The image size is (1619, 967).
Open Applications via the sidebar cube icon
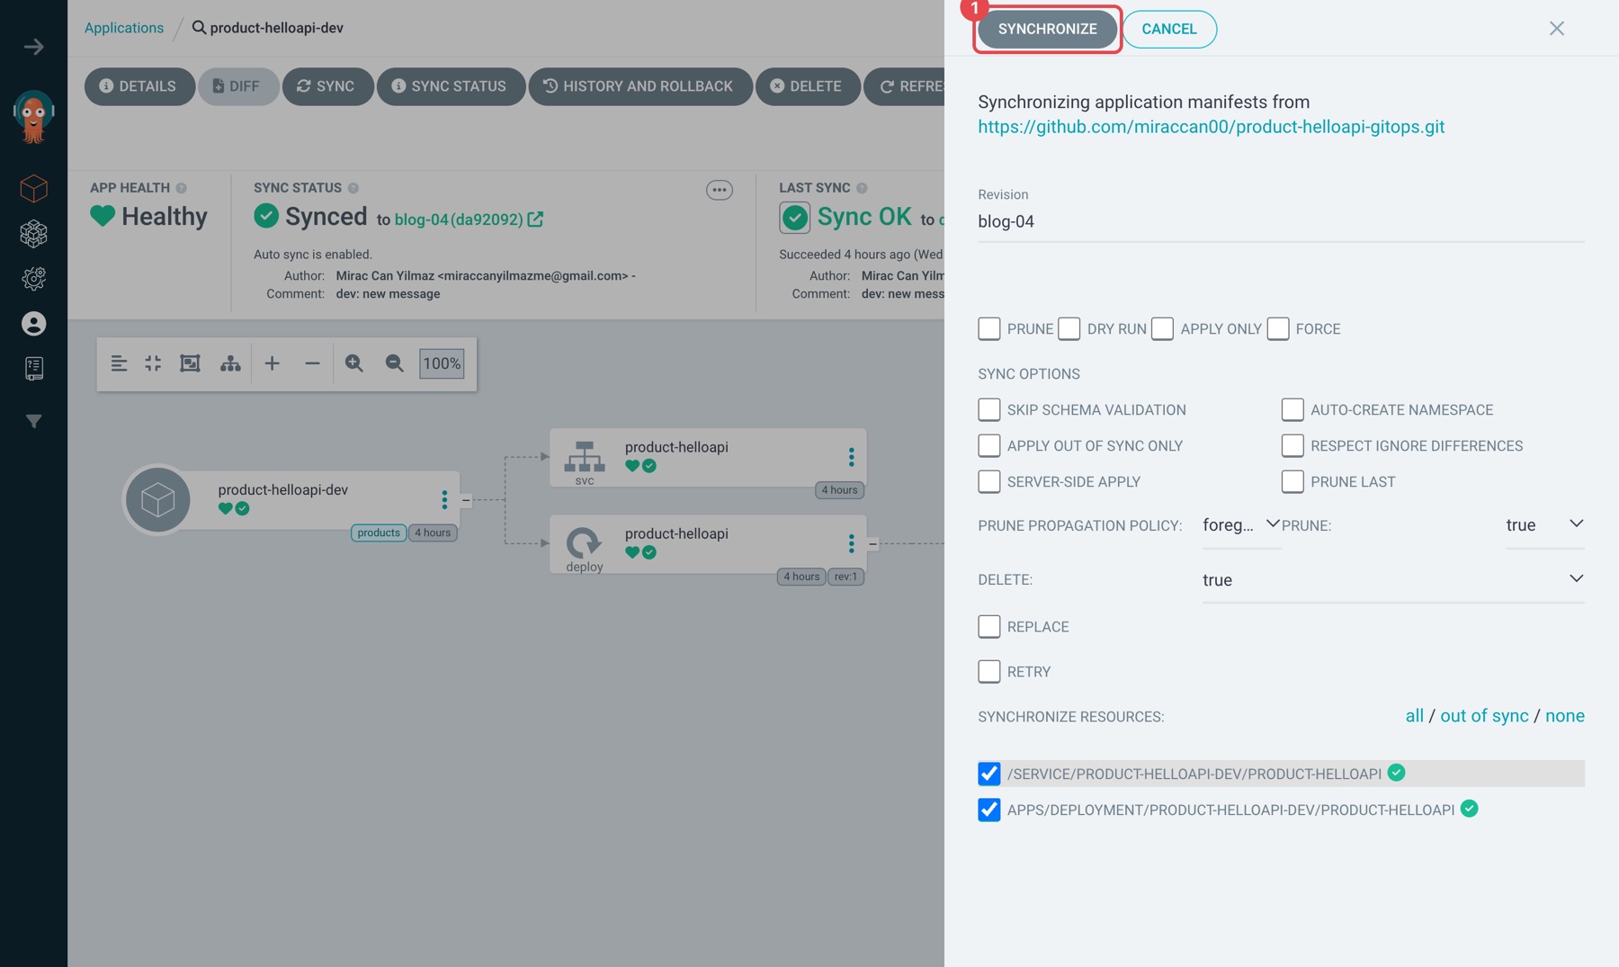34,189
